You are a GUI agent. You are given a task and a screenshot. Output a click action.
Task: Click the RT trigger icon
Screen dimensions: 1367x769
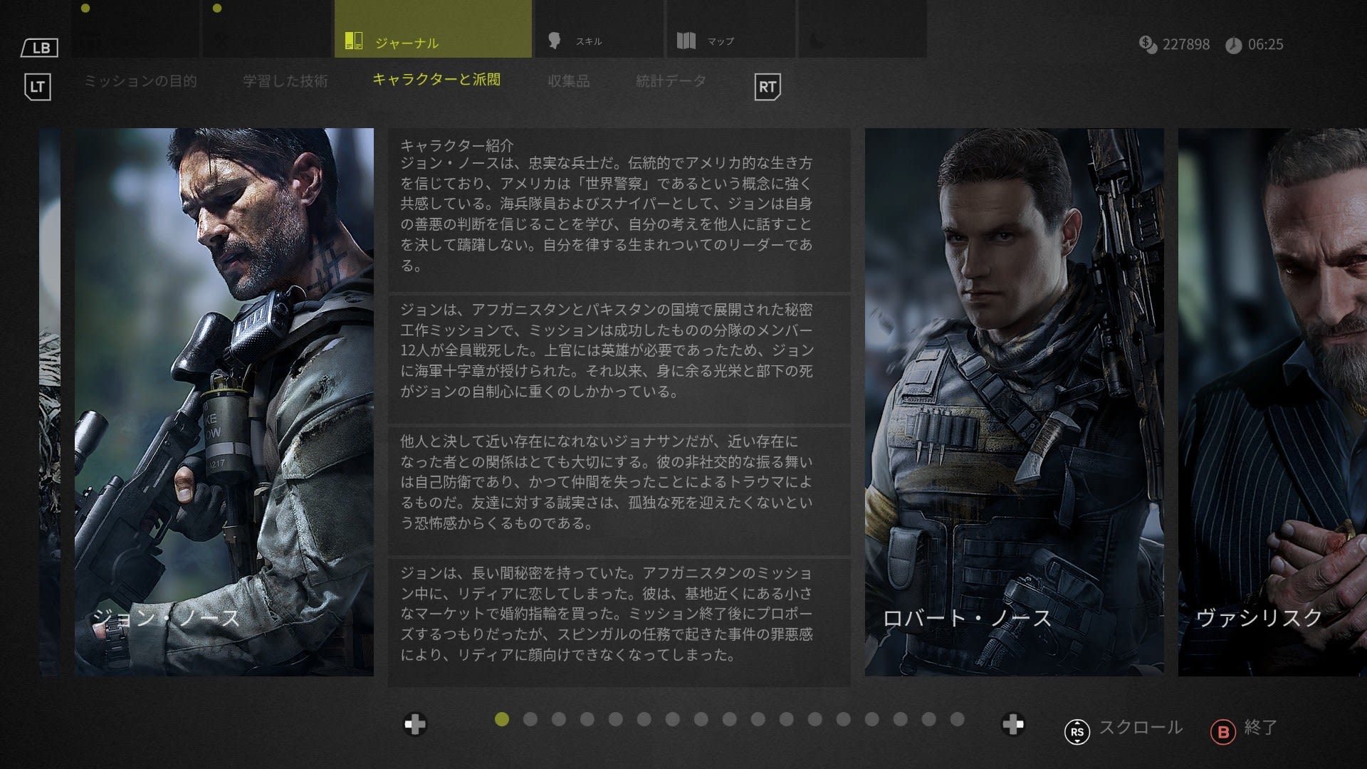coord(768,87)
